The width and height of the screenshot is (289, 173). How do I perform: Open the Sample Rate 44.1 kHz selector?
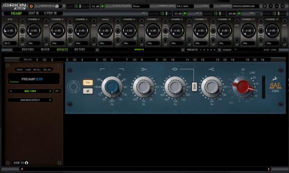(185, 6)
